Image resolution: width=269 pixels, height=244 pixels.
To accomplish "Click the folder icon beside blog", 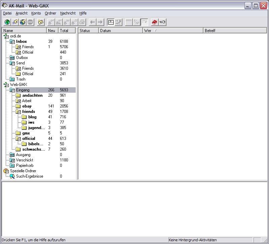I will (24, 117).
